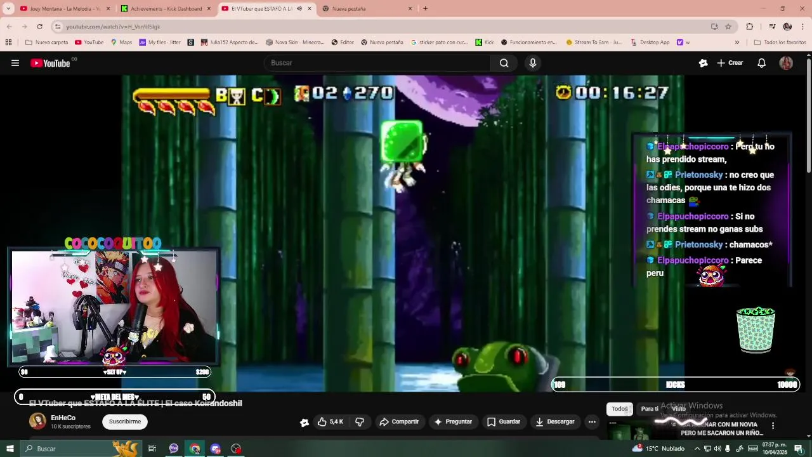Open the Maps bookmark
Viewport: 812px width, 457px height.
click(x=121, y=43)
